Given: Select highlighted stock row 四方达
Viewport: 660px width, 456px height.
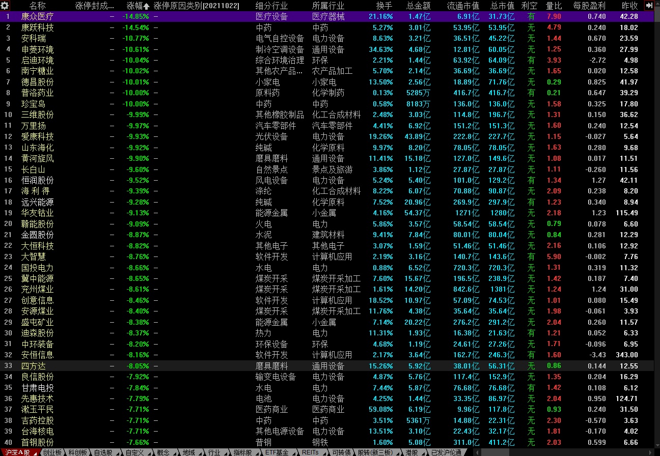Looking at the screenshot, I should click(327, 365).
